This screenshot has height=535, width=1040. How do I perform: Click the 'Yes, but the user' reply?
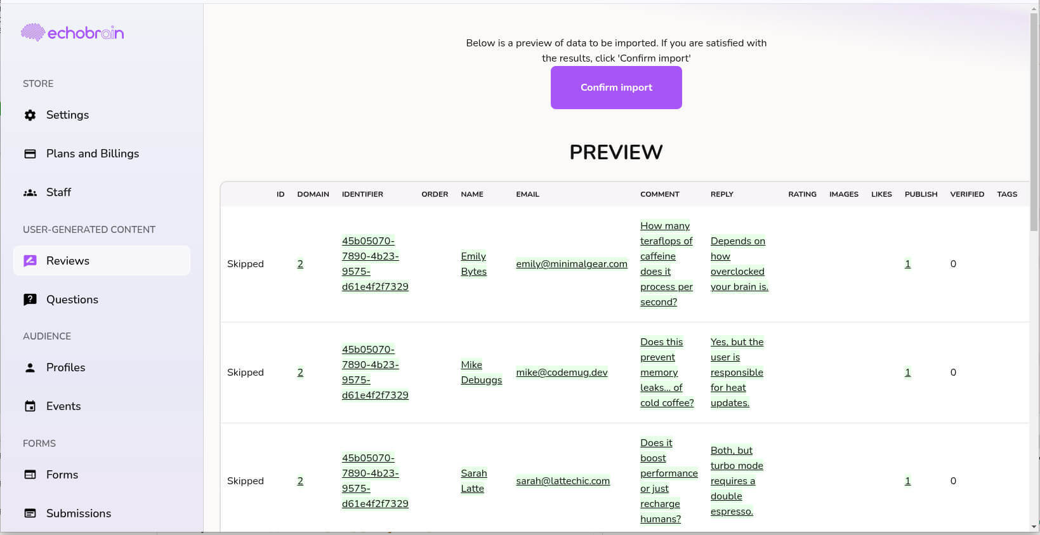(x=737, y=373)
